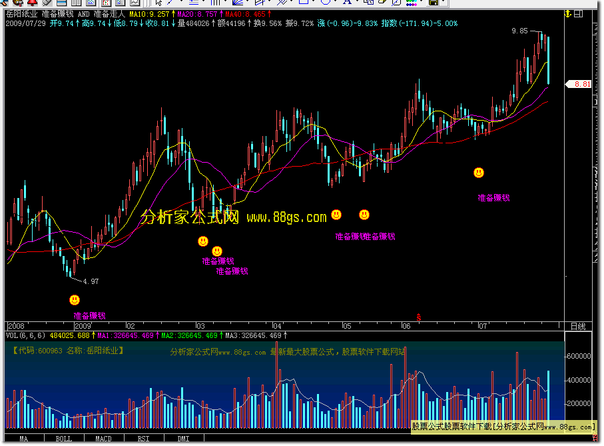Click the 200000 volume scale label
Image resolution: width=604 pixels, height=446 pixels.
[579, 403]
